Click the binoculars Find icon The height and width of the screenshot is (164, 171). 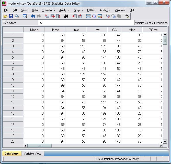(x=66, y=16)
